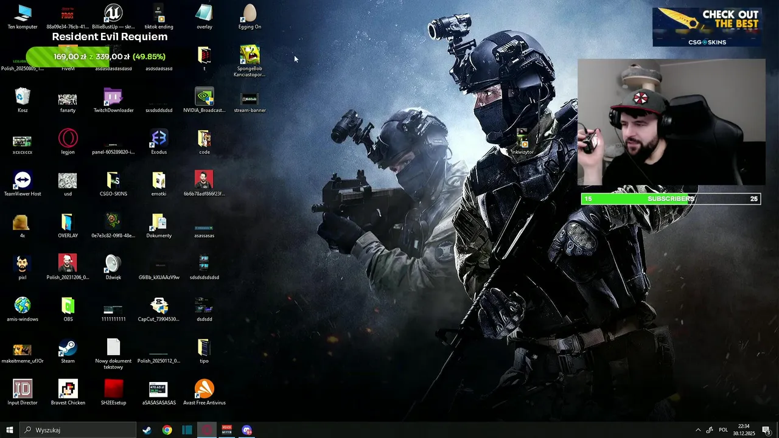
Task: Select the sdsdsdsdsdsd desktop file
Action: 204,266
